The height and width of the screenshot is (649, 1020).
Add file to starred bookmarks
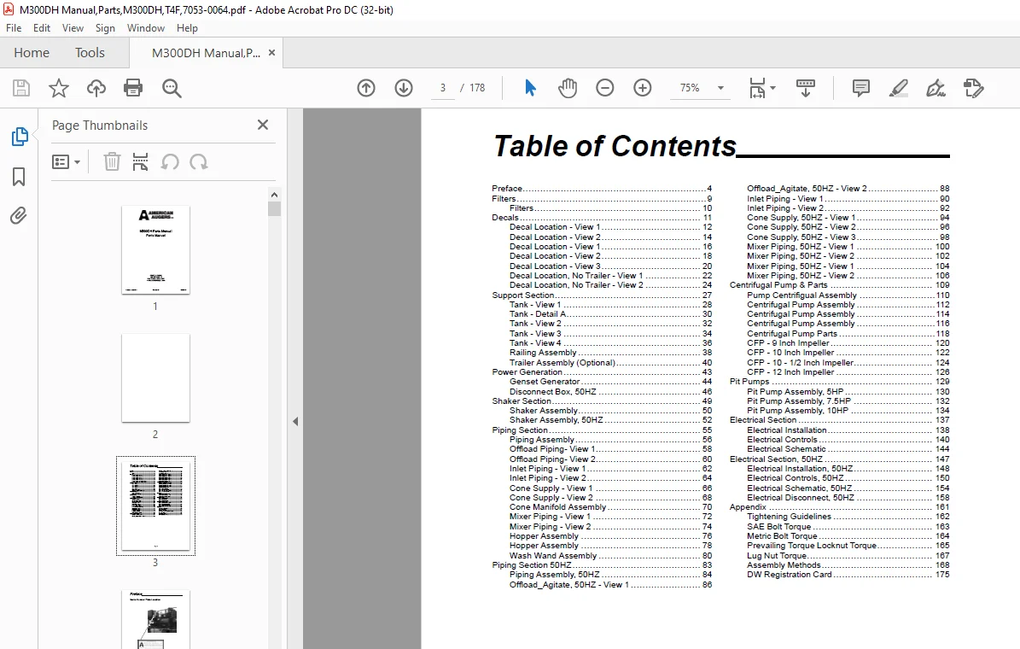tap(59, 88)
